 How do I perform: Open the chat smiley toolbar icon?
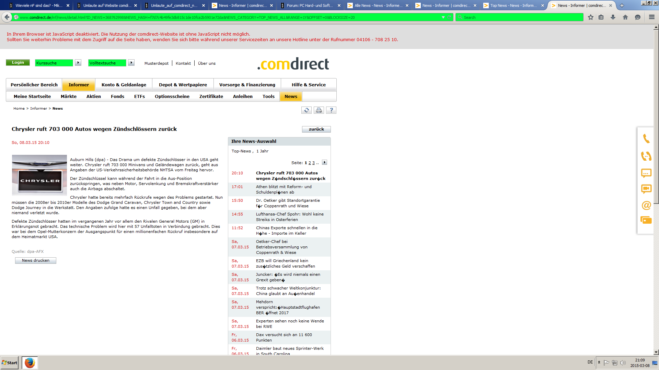[x=638, y=17]
